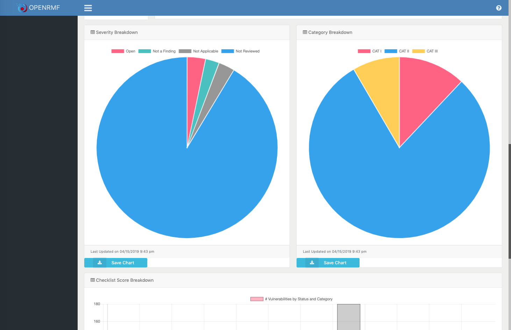Click Category chart Last Updated timestamp
Screen dimensions: 511x330
pos(335,251)
